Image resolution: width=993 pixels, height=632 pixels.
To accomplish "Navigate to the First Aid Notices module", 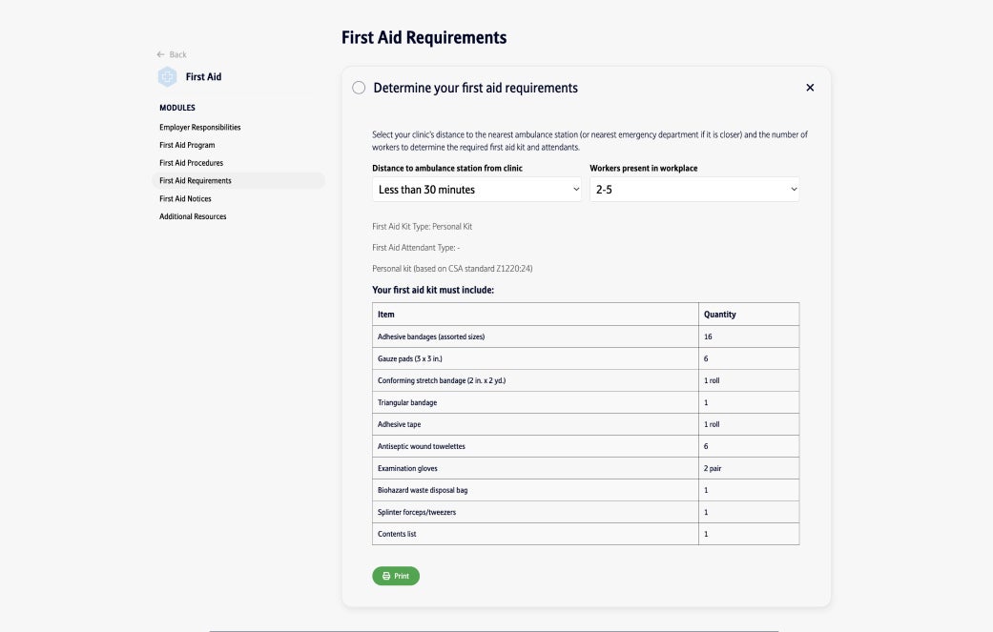I will [185, 198].
